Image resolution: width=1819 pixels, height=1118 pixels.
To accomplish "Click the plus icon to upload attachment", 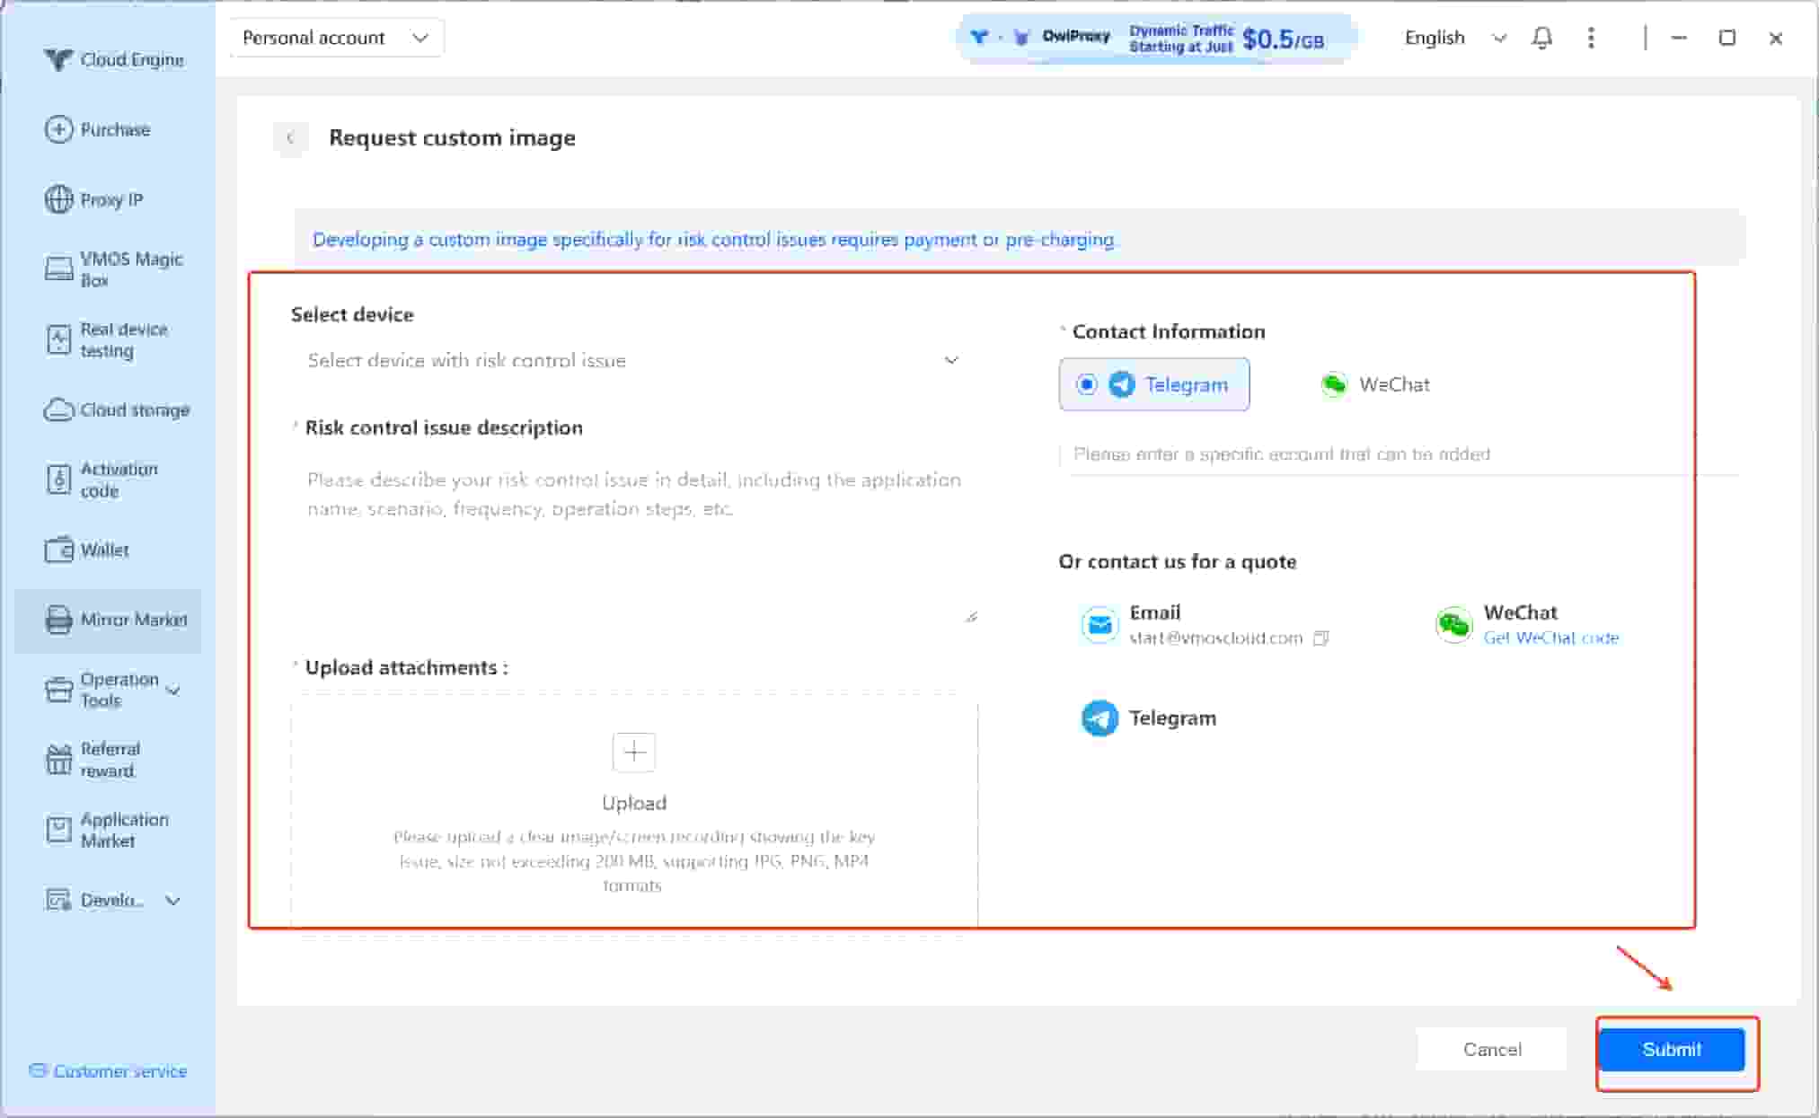I will pos(633,752).
